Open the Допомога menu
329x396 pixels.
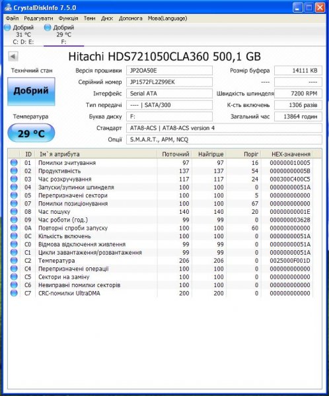point(131,18)
